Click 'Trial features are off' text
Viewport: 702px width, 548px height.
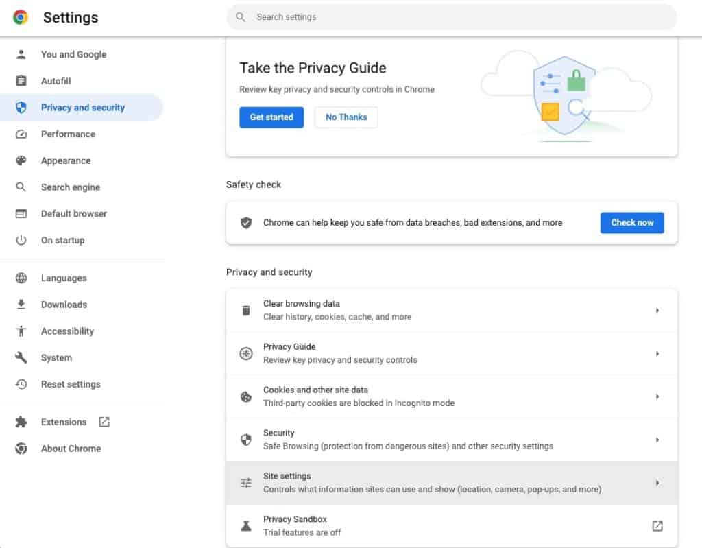click(302, 532)
